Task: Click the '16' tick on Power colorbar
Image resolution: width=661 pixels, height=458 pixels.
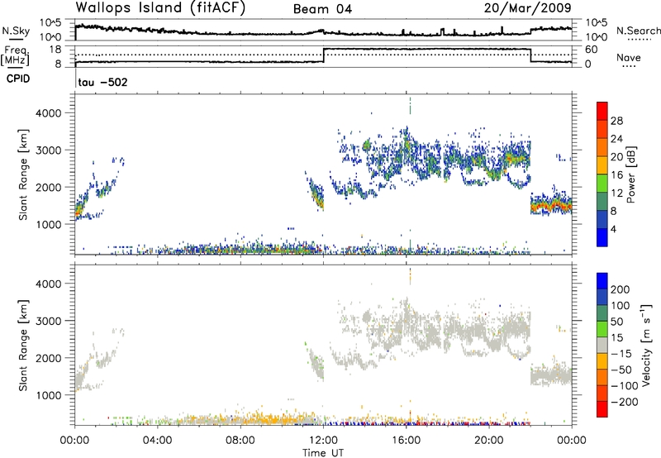Action: pos(616,175)
